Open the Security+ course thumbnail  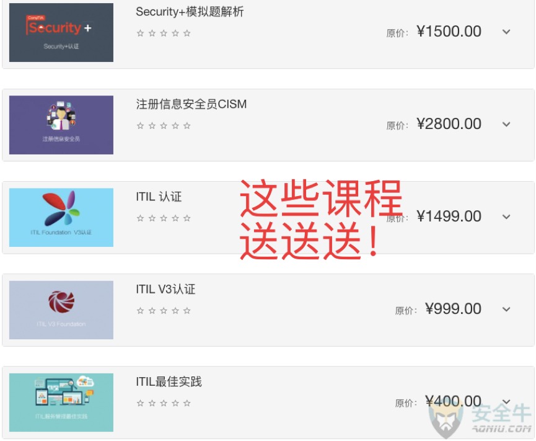[x=61, y=32]
